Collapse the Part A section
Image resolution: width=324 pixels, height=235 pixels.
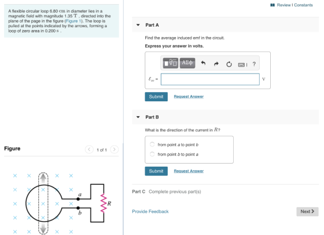pyautogui.click(x=138, y=25)
